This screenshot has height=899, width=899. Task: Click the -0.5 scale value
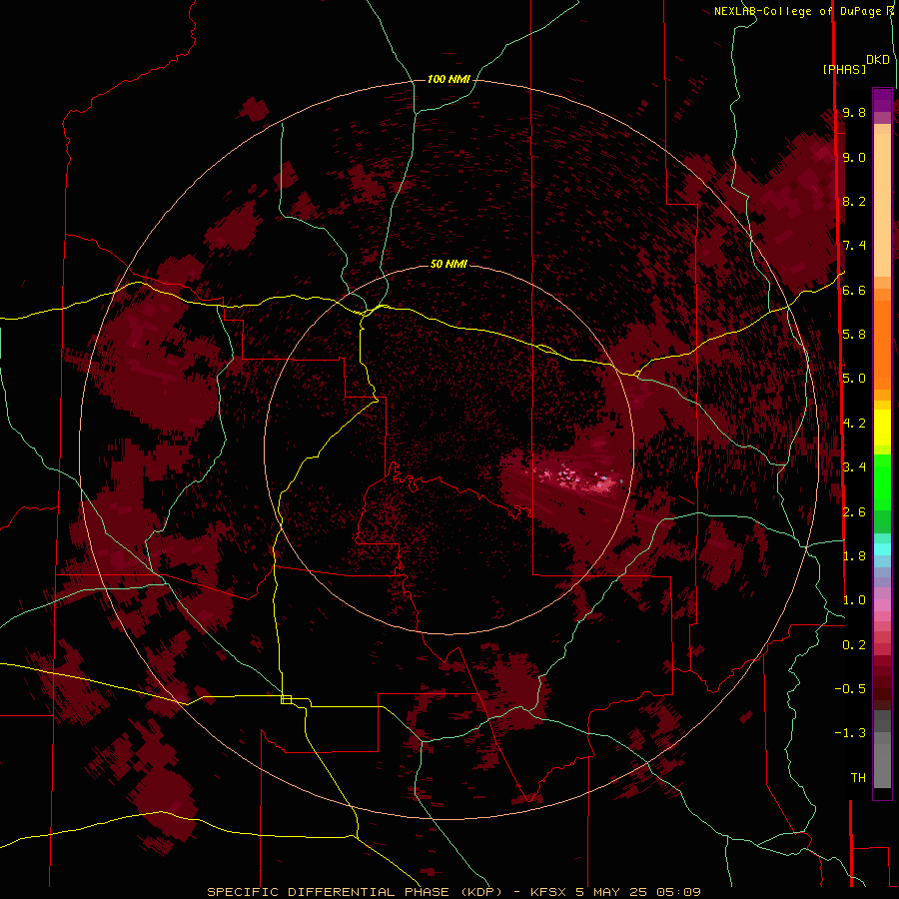click(850, 689)
